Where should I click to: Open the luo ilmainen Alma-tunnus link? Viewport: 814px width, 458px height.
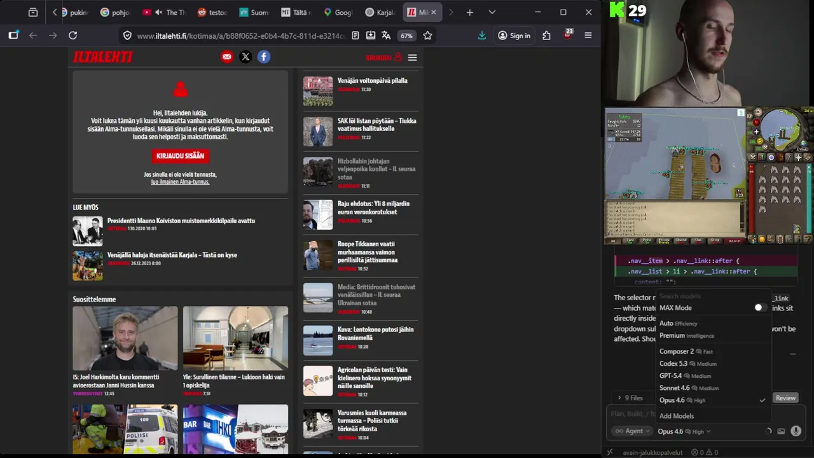[x=180, y=182]
